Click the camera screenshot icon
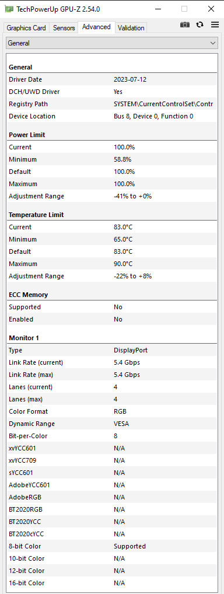This screenshot has height=594, width=224. (x=184, y=25)
